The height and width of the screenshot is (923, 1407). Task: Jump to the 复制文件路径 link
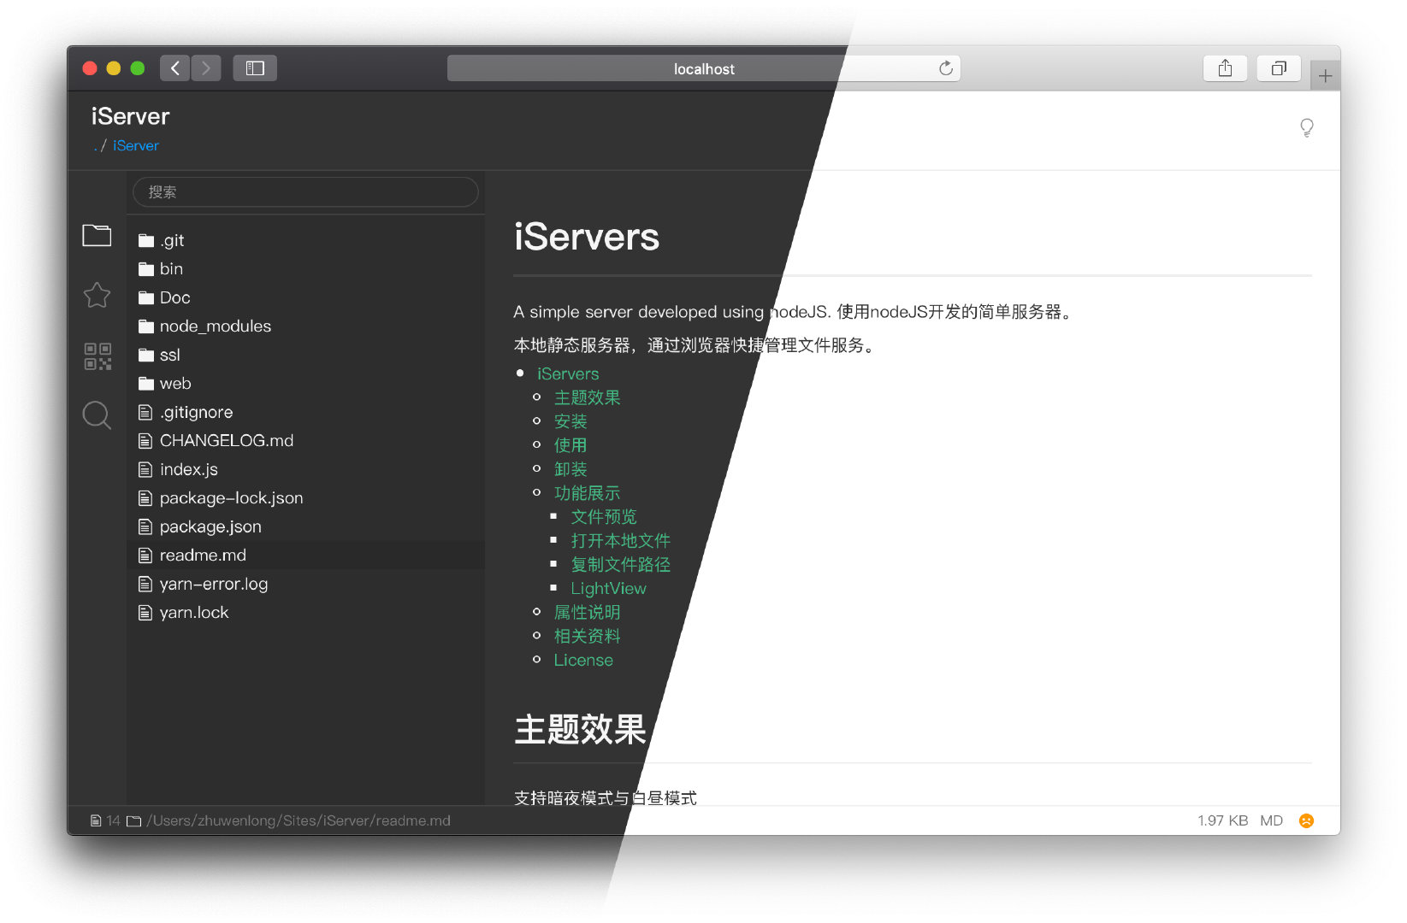coord(621,565)
